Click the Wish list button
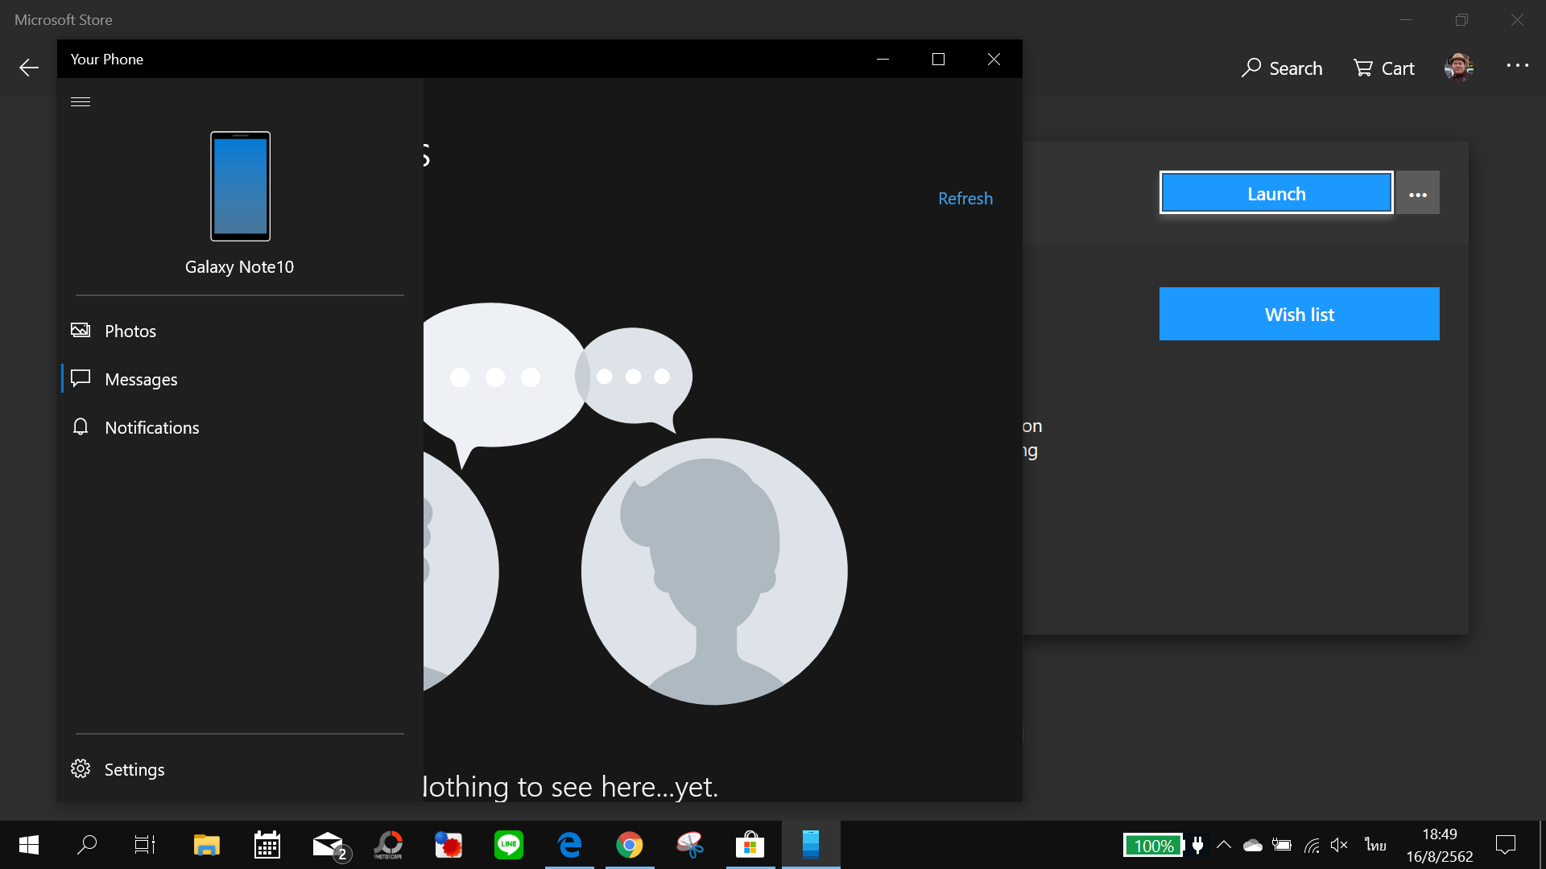Viewport: 1546px width, 869px height. tap(1300, 314)
